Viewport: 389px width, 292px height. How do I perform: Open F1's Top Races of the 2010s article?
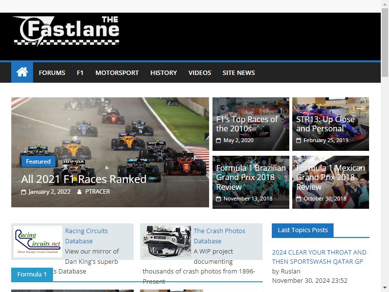tap(247, 124)
